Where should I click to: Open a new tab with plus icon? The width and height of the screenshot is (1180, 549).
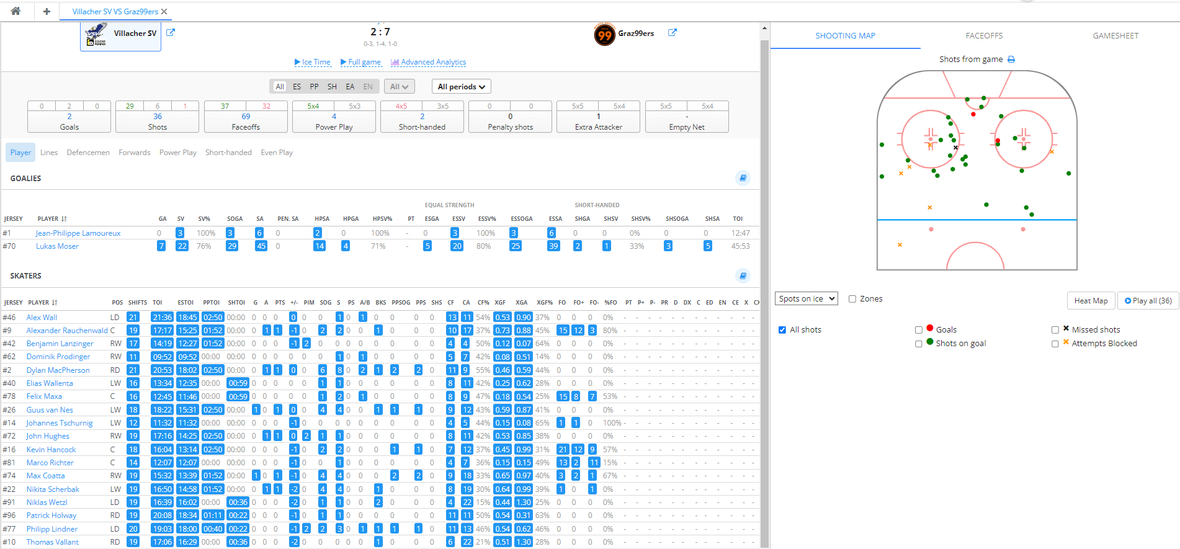tap(47, 11)
